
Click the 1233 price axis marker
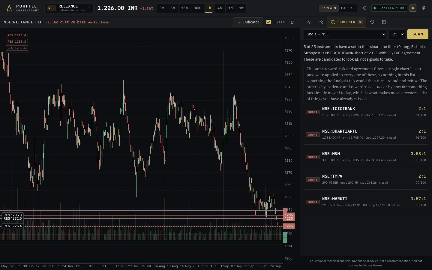click(x=289, y=218)
